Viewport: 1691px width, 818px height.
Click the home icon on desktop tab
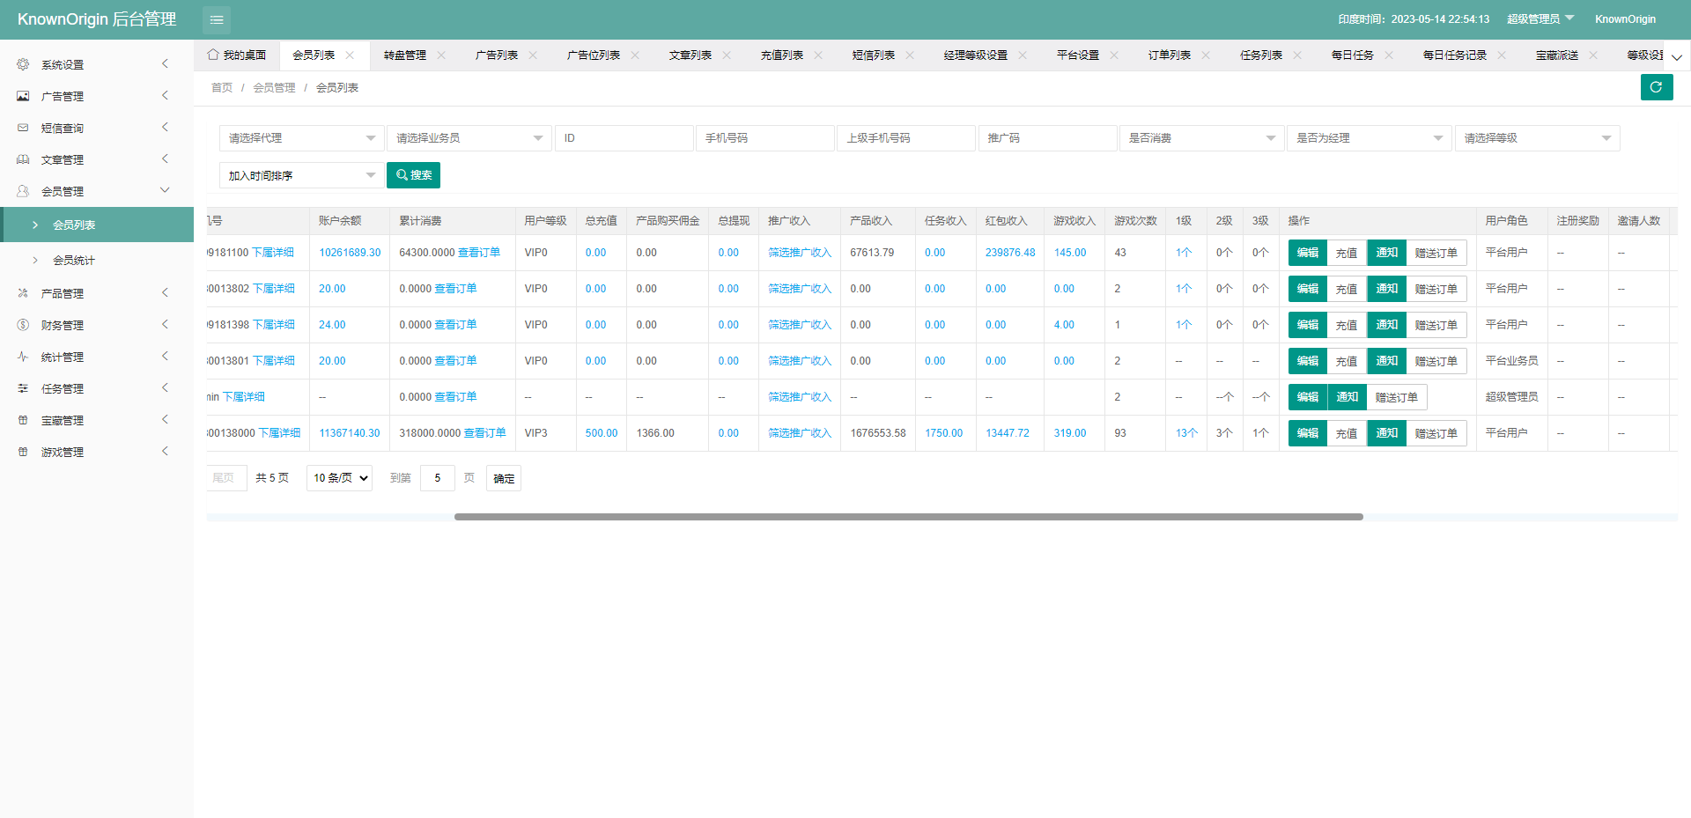[213, 55]
